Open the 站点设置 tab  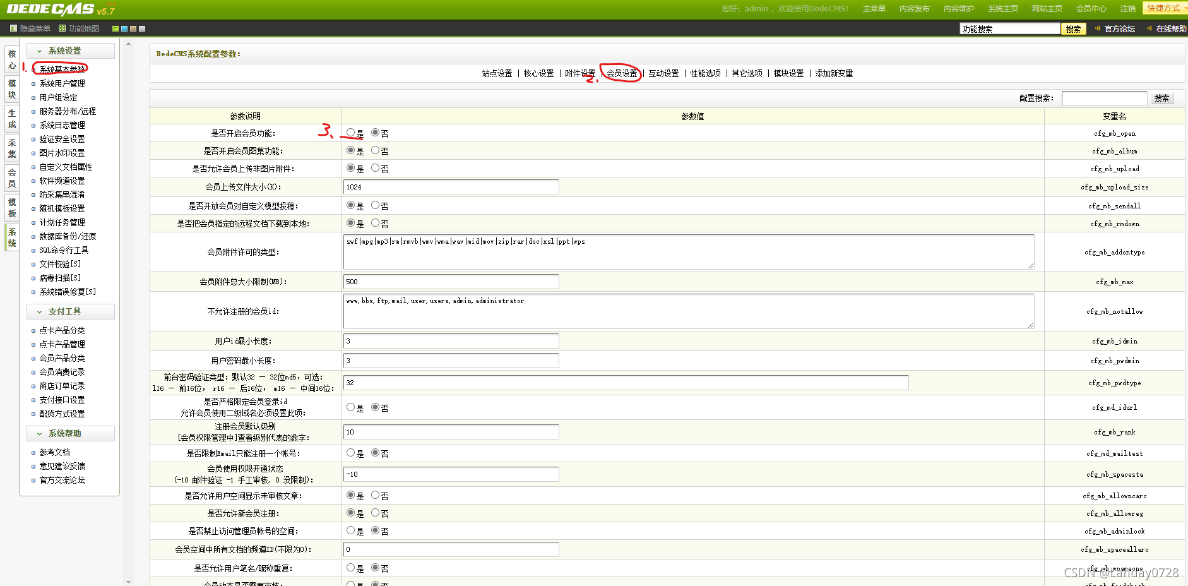coord(497,73)
